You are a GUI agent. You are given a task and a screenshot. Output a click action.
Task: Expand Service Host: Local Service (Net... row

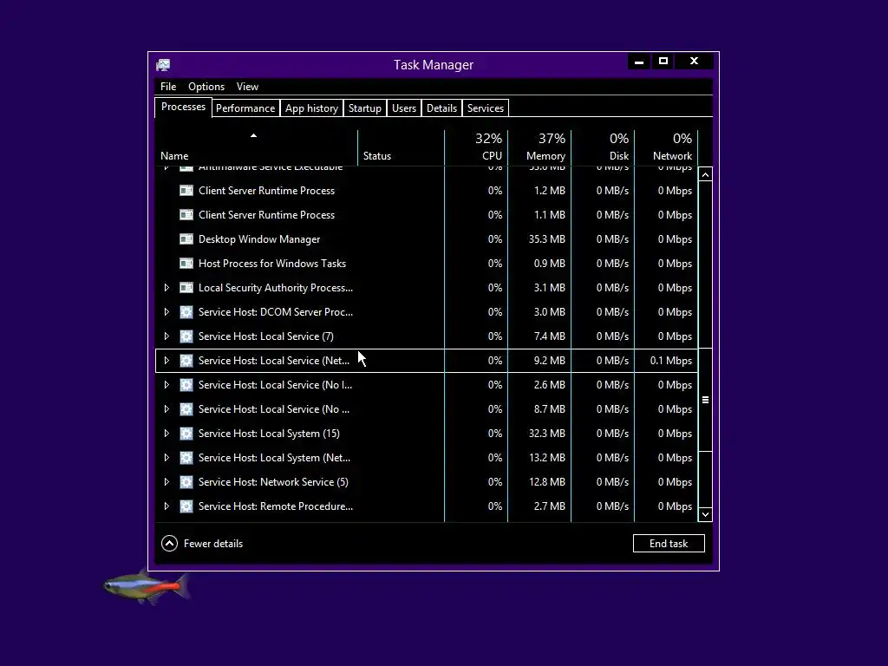[x=166, y=361]
